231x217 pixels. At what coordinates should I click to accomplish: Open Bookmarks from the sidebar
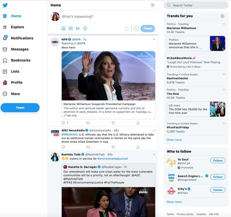pos(20,60)
